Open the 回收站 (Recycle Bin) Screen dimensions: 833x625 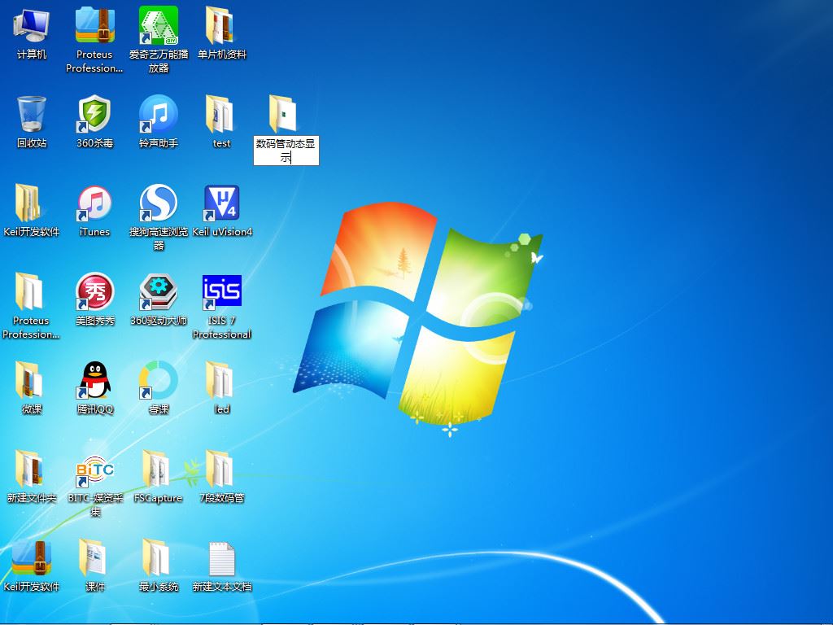pos(32,114)
